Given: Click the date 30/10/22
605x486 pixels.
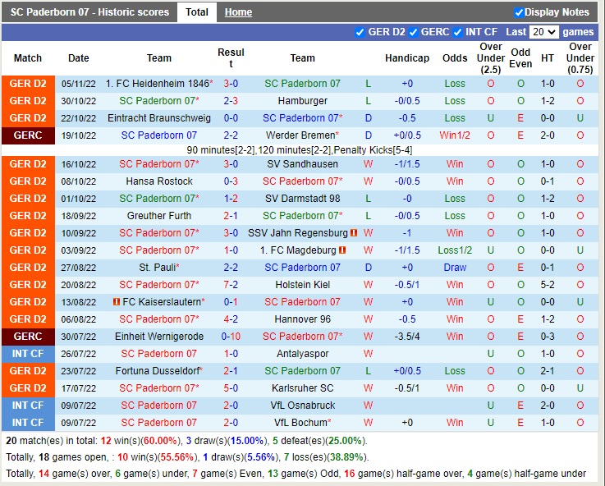Looking at the screenshot, I should click(78, 101).
